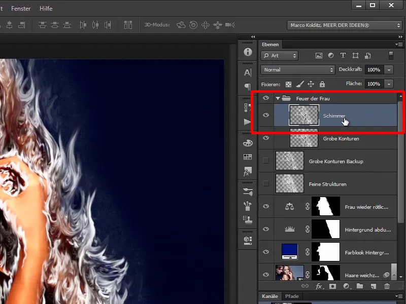Hide the Haare weichzeichnen layer
406x304 pixels.
click(x=266, y=275)
